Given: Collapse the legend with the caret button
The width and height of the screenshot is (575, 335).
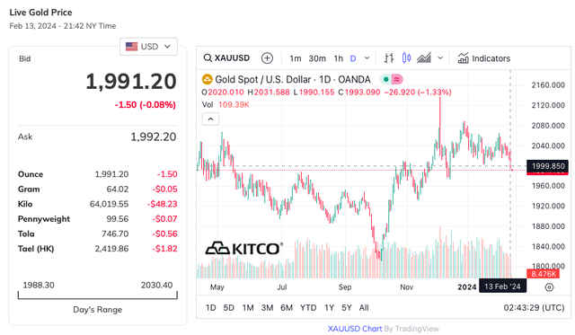Looking at the screenshot, I should tap(210, 119).
